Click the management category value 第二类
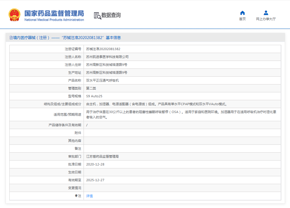 91,88
